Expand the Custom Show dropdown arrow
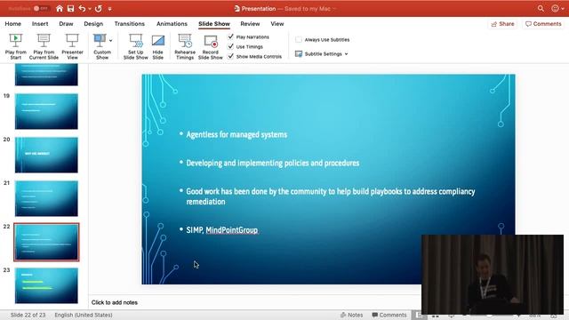Viewport: 569px width, 320px height. tap(110, 41)
